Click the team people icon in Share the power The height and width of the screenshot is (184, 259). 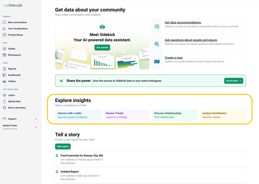pos(61,81)
